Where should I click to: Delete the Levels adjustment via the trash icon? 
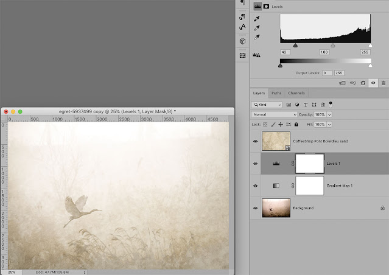[384, 83]
